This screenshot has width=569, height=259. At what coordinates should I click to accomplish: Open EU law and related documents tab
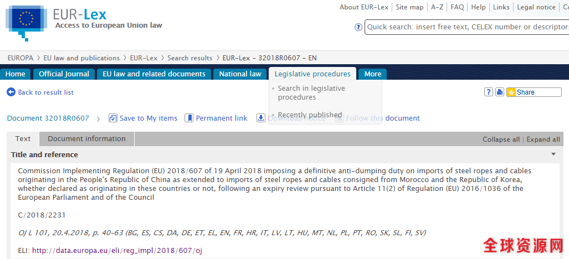(154, 74)
